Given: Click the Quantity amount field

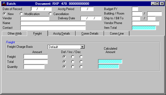Looking at the screenshot, I should click(34, 67).
